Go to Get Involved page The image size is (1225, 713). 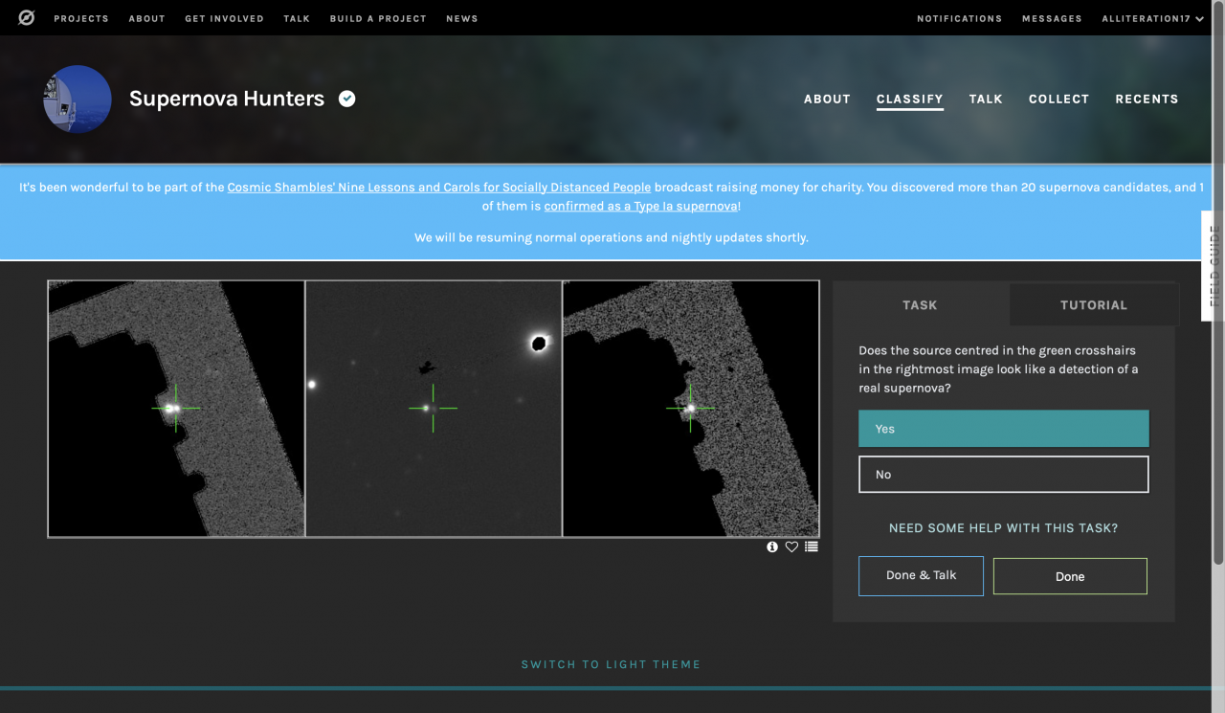coord(224,18)
